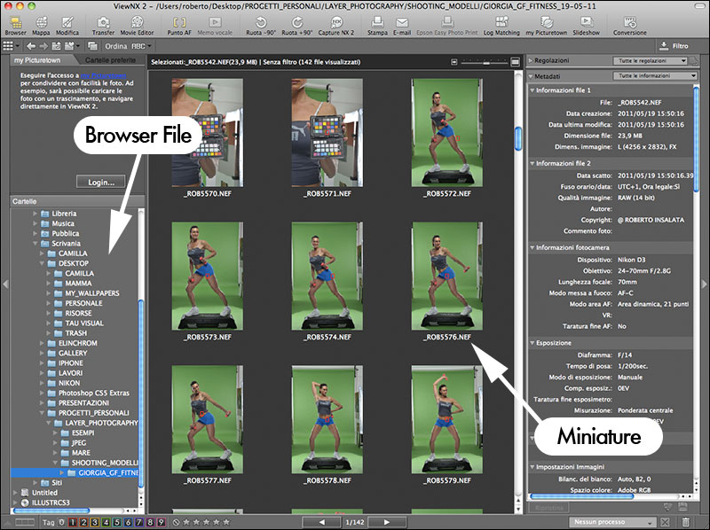Screen dimensions: 710x530
Task: Select thumbnail _ROB5576.NEF
Action: pos(447,276)
